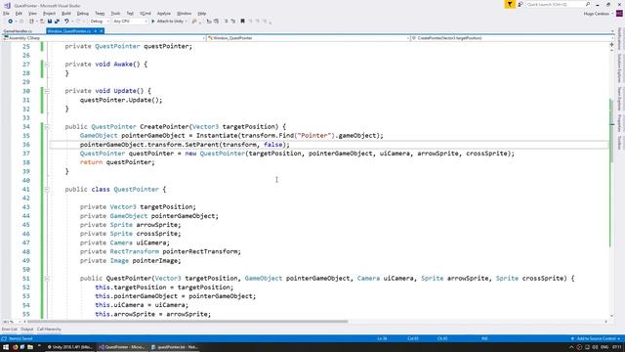This screenshot has width=625, height=352.
Task: Collapse the CreatePointer method at line 34
Action: 47,127
